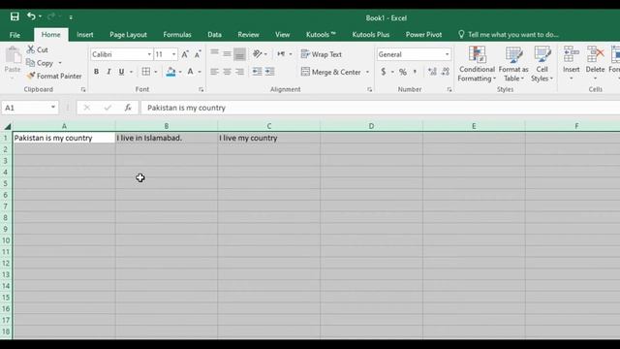Viewport: 620px width, 349px height.
Task: Apply font color with A button
Action: [191, 72]
